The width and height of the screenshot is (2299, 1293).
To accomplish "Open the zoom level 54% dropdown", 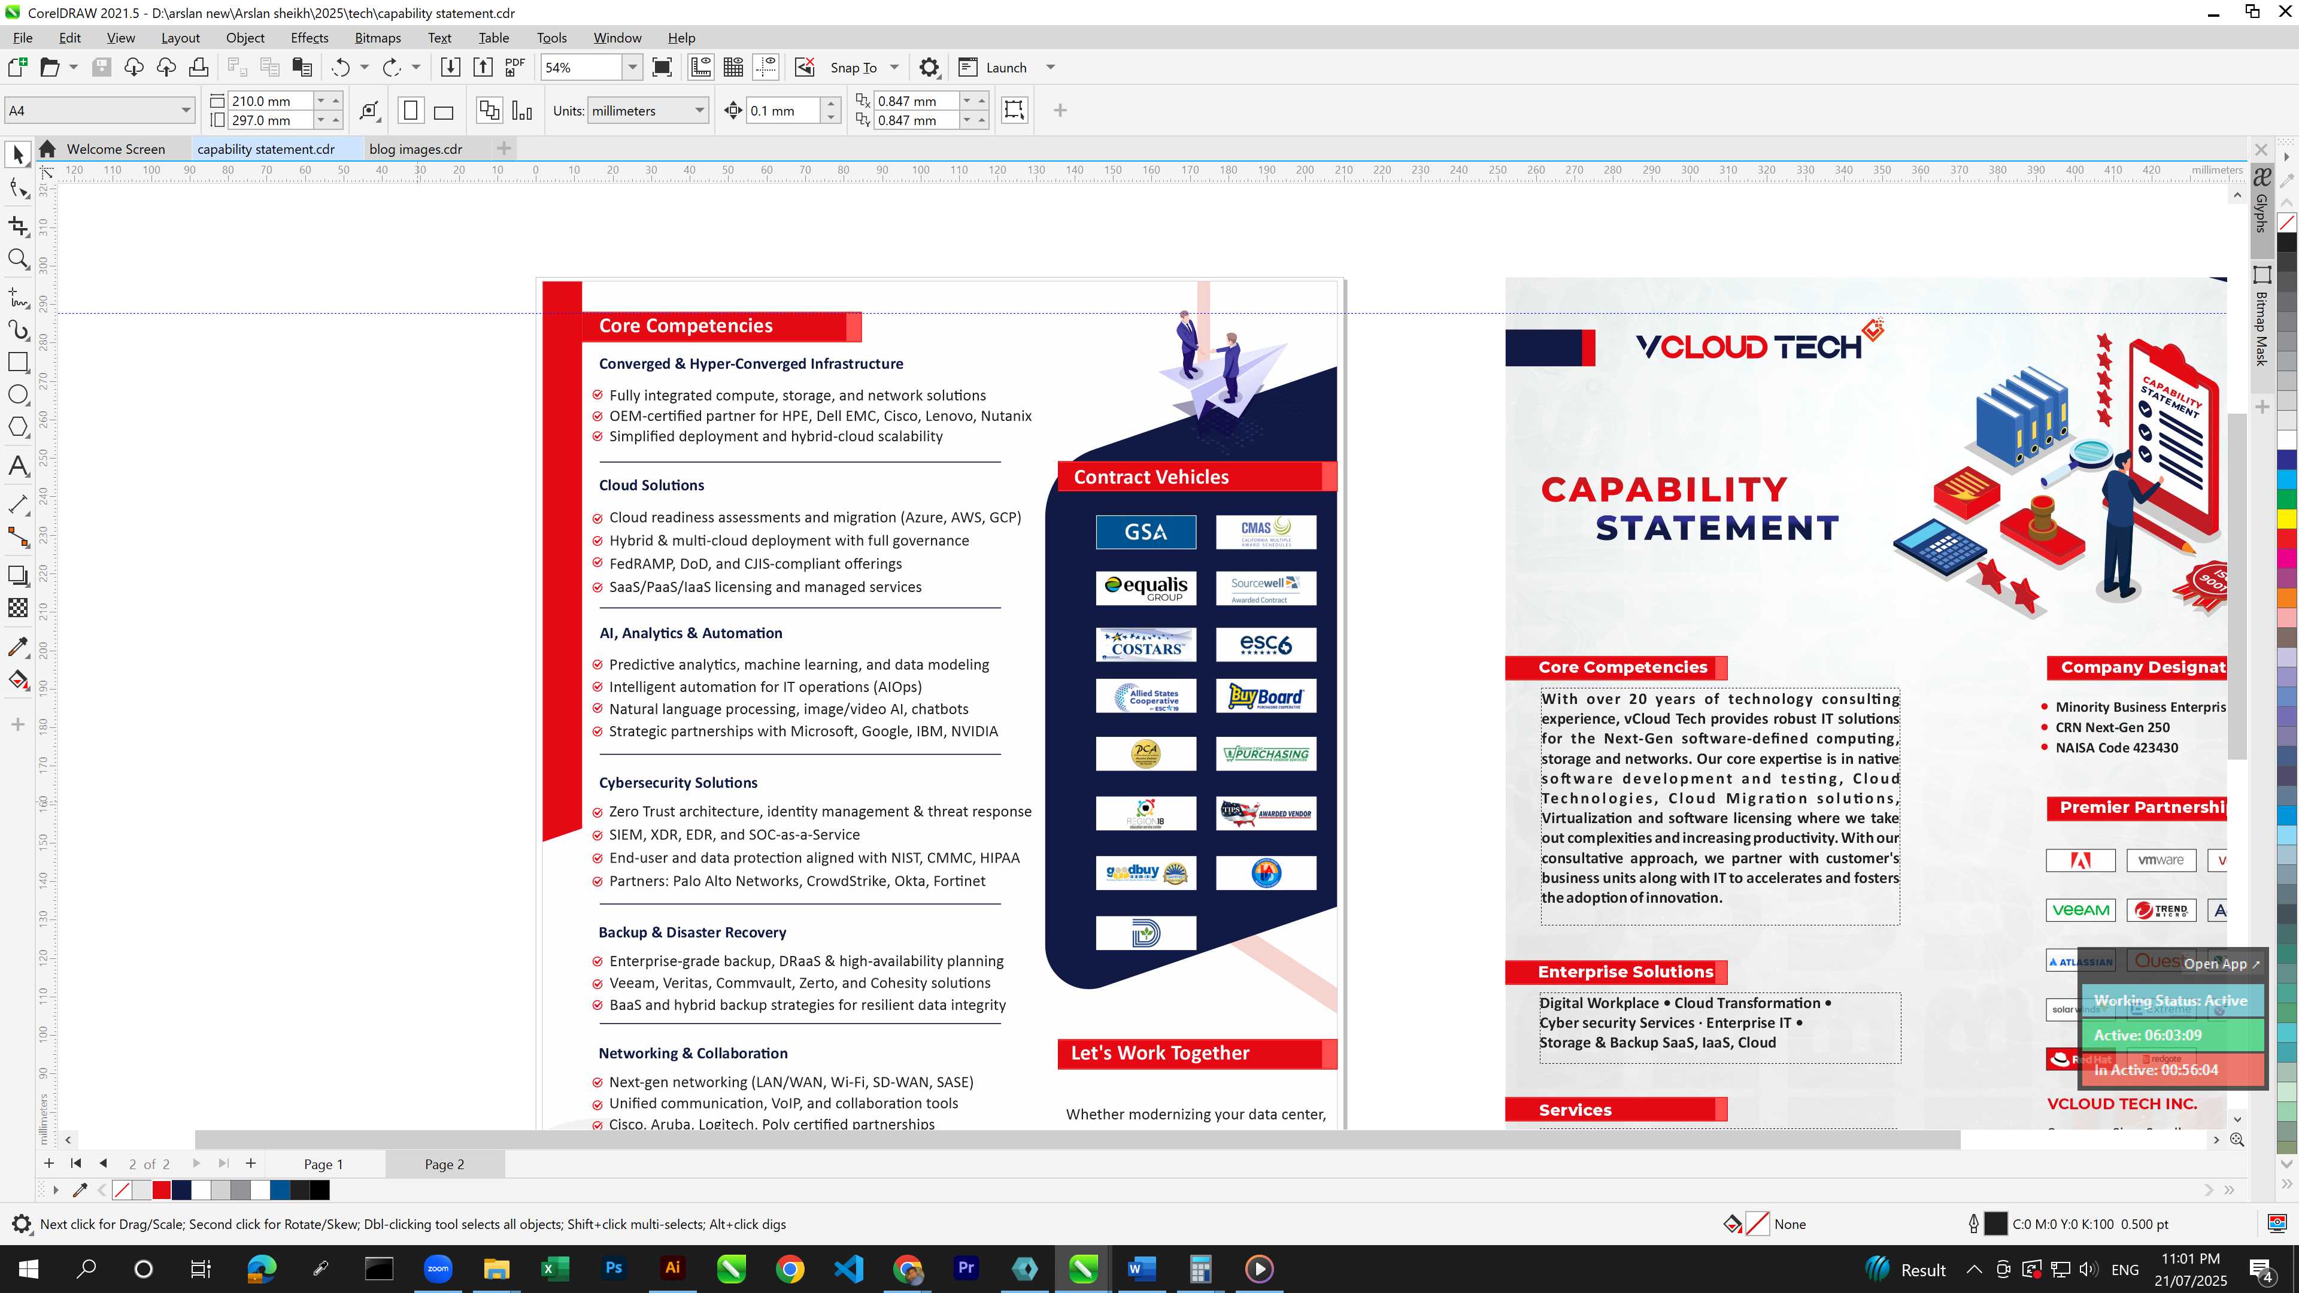I will 633,67.
